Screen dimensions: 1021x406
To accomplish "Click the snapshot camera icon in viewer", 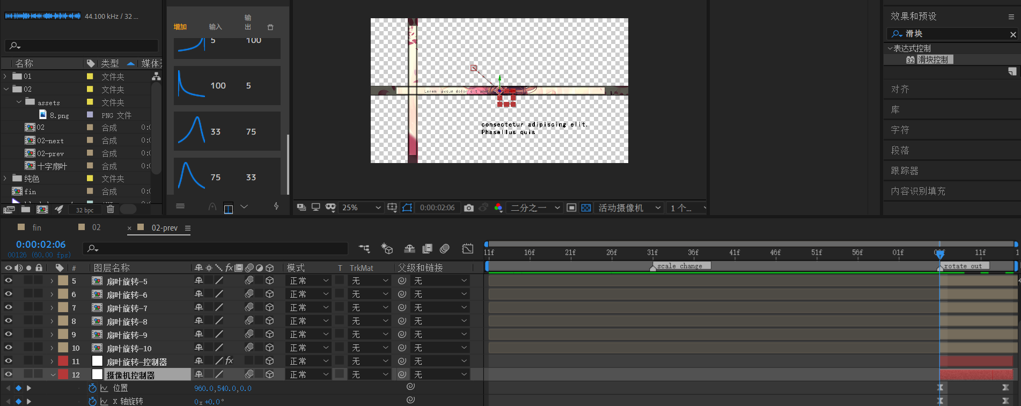I will click(x=468, y=208).
